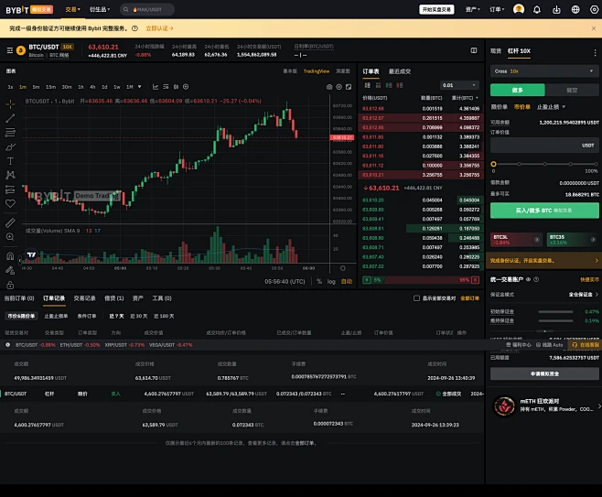Image resolution: width=602 pixels, height=497 pixels.
Task: Open the Fibonacci/parallel lines tool
Action: pyautogui.click(x=10, y=133)
